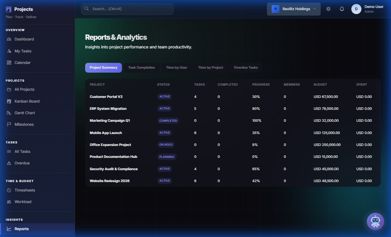
Task: Expand the ReoBiz Holdings organization dropdown
Action: click(x=294, y=9)
